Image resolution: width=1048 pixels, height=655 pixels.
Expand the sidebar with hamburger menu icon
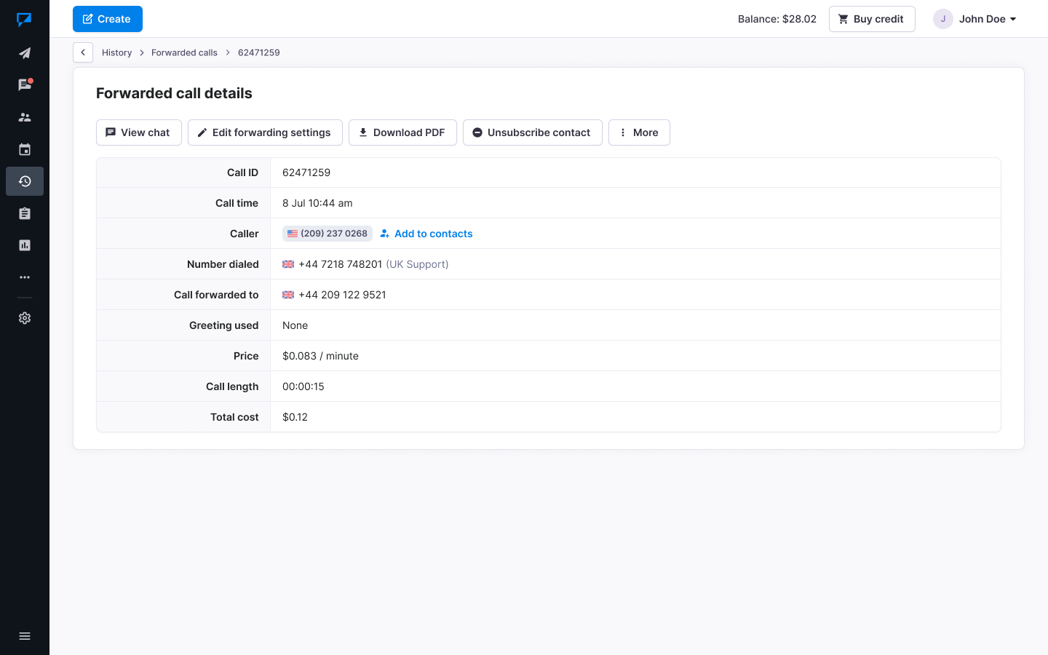25,636
